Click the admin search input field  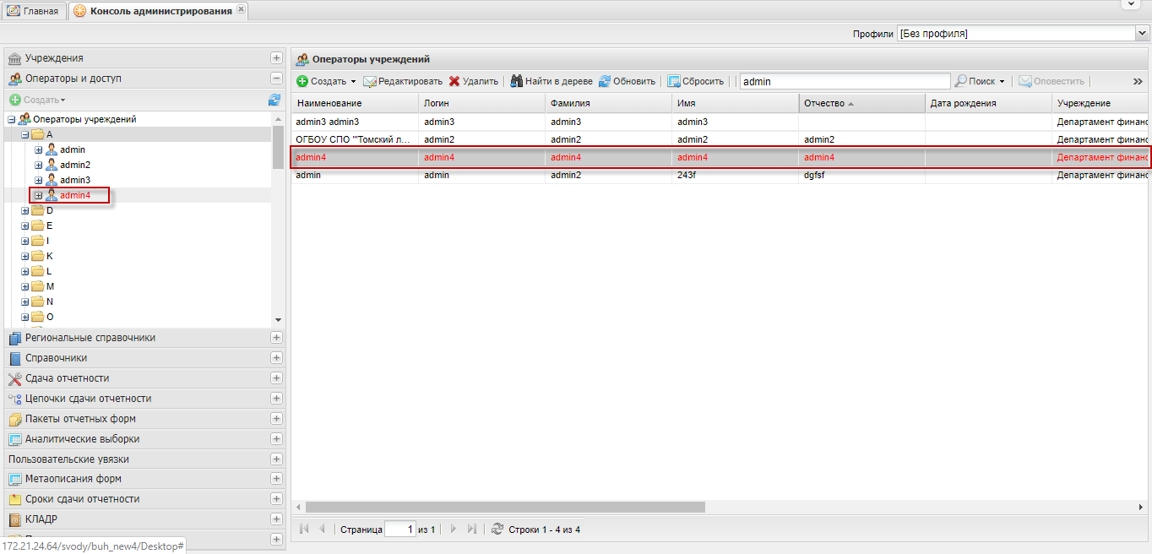coord(845,82)
